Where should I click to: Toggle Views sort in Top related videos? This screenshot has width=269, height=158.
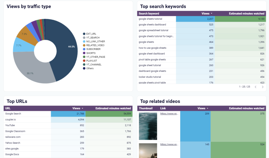click(x=208, y=108)
